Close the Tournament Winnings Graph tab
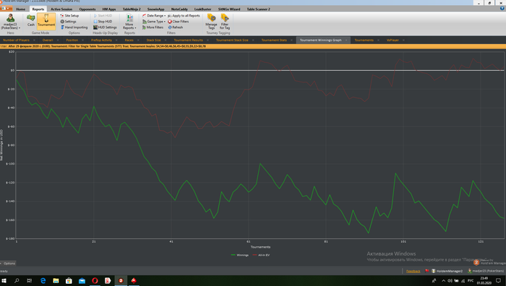 pyautogui.click(x=346, y=40)
